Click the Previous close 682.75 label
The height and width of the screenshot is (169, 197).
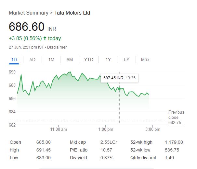pos(176,117)
